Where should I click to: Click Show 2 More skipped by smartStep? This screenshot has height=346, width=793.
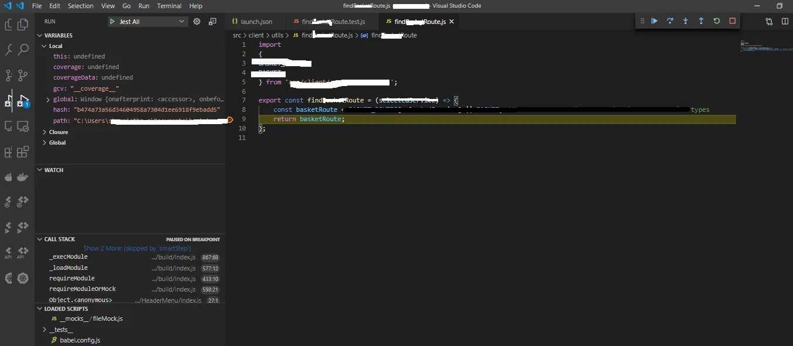(x=137, y=248)
